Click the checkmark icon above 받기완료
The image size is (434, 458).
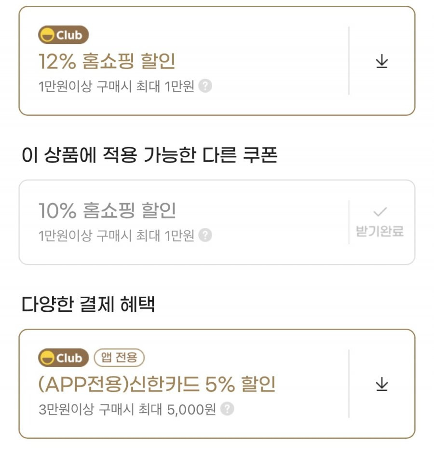pyautogui.click(x=380, y=212)
